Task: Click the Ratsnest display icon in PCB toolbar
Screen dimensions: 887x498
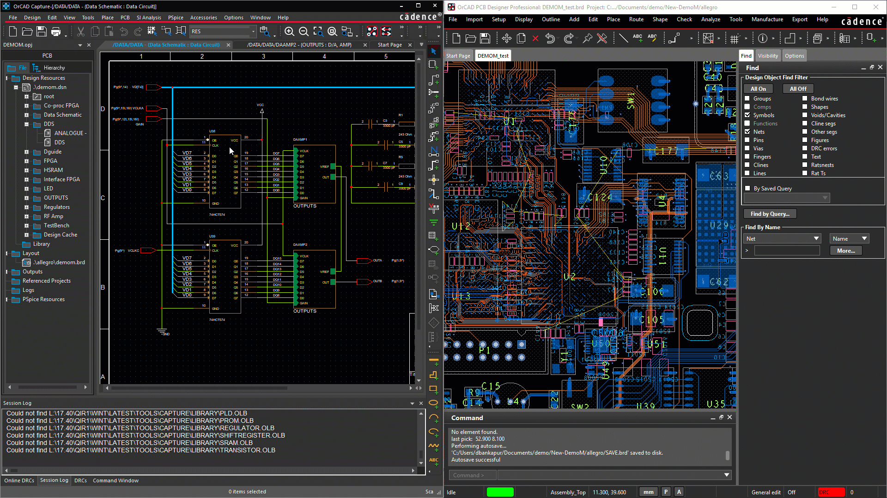Action: [x=708, y=38]
